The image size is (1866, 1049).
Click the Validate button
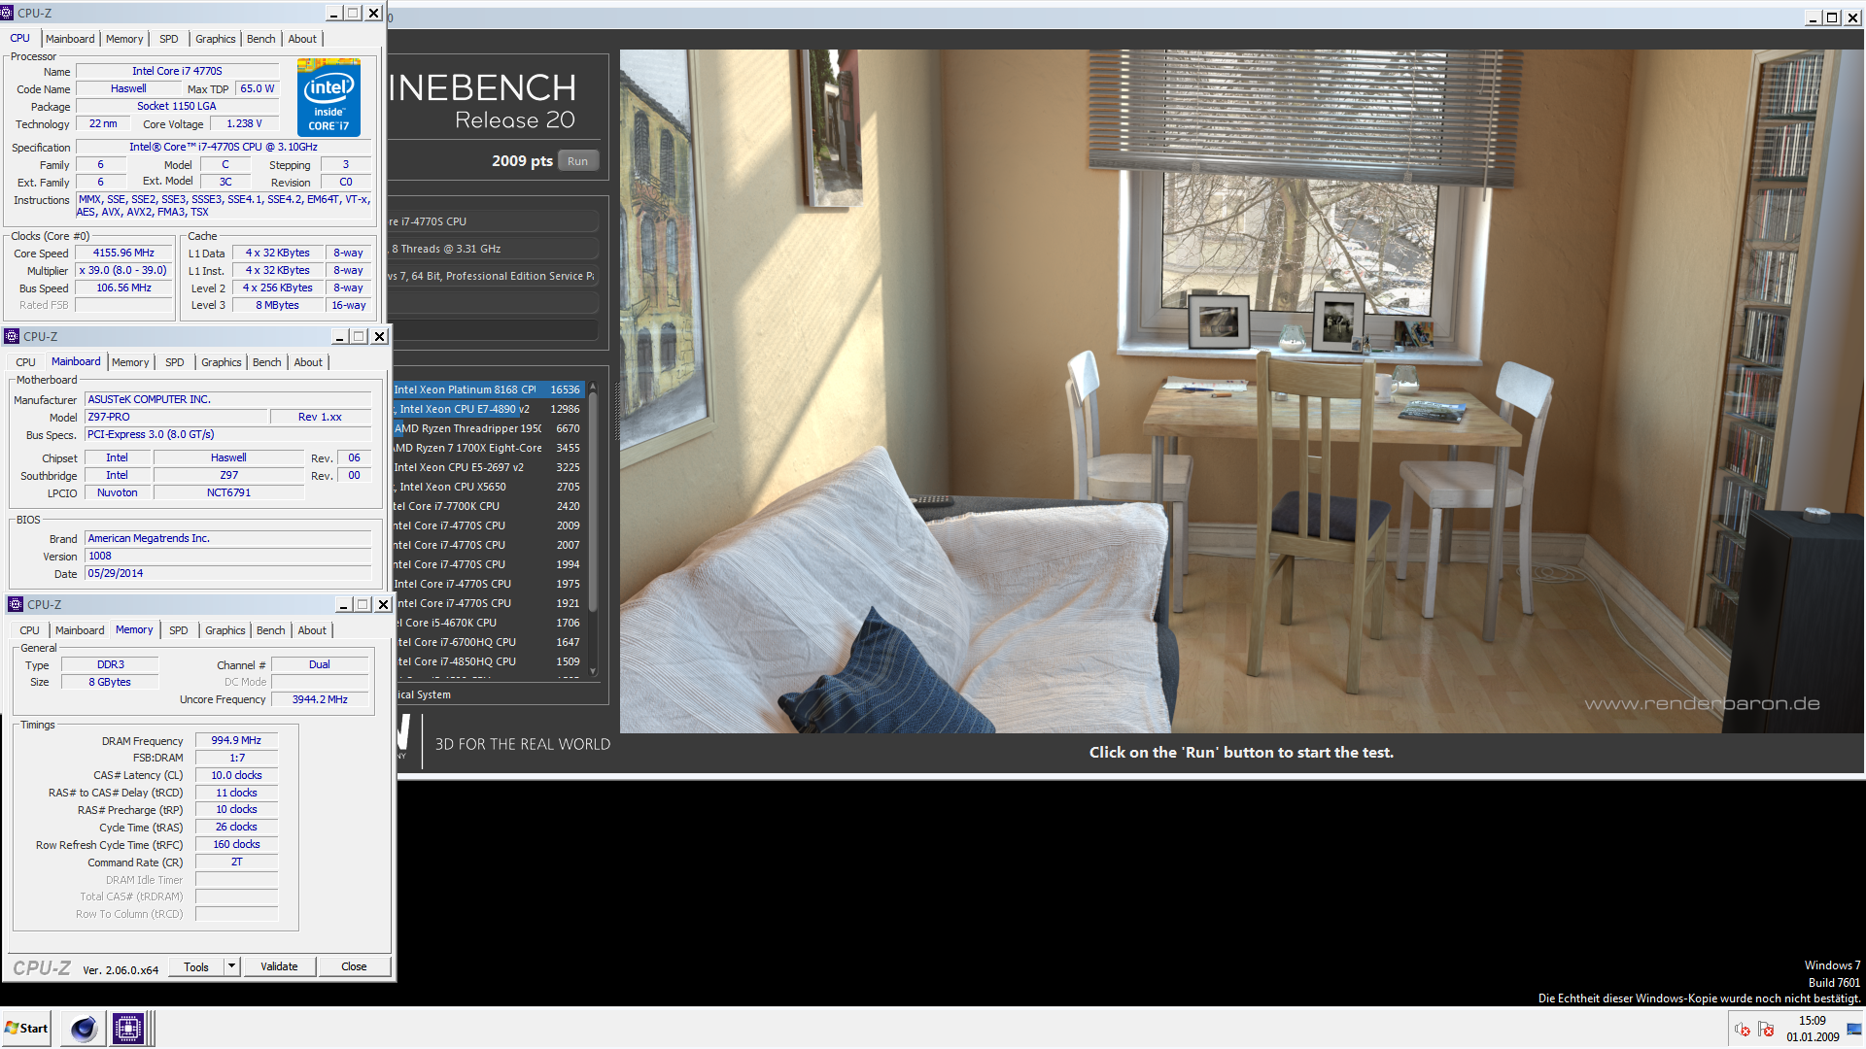pos(279,966)
